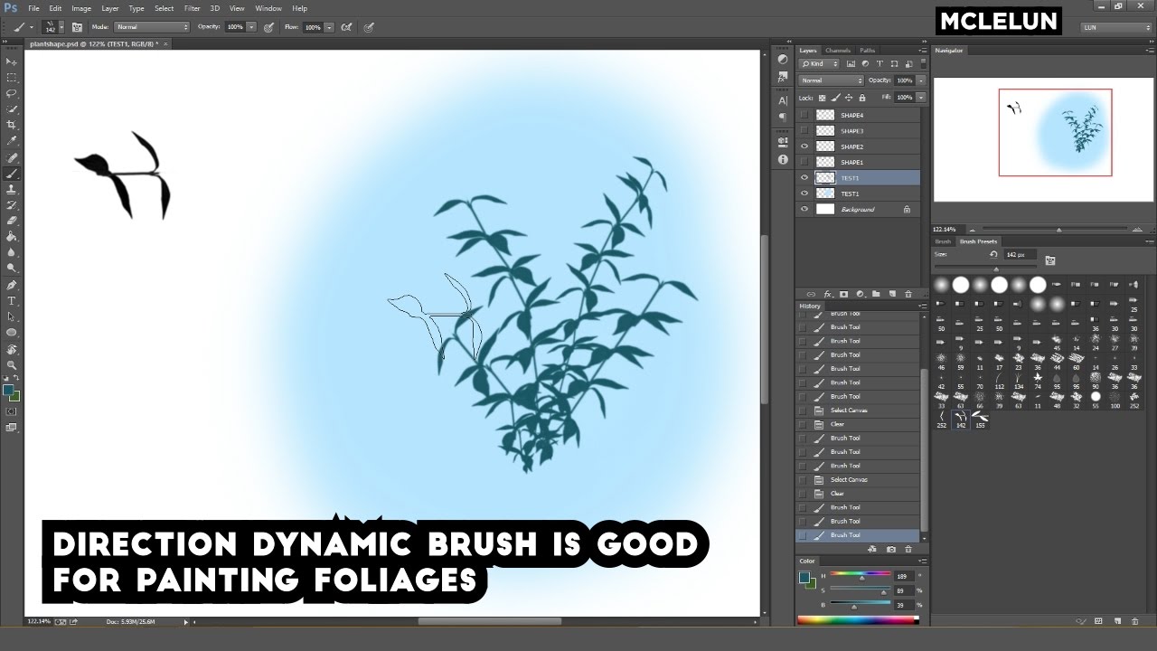Open the Flow slider in options bar
This screenshot has height=651, width=1157.
point(329,27)
